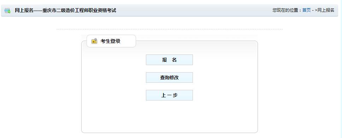The height and width of the screenshot is (138, 342).
Task: Click 重庆市二级造价工程师职业资格考试 in the header title
Action: pos(79,10)
